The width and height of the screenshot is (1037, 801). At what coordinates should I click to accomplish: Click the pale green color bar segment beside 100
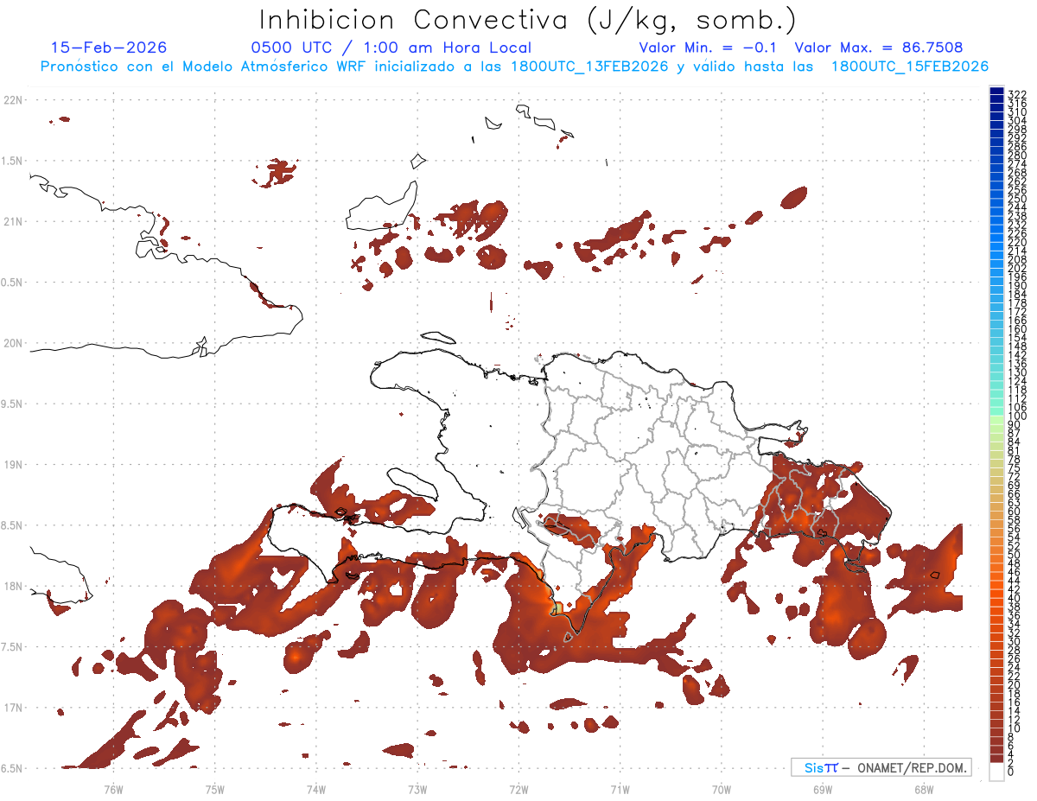(996, 420)
